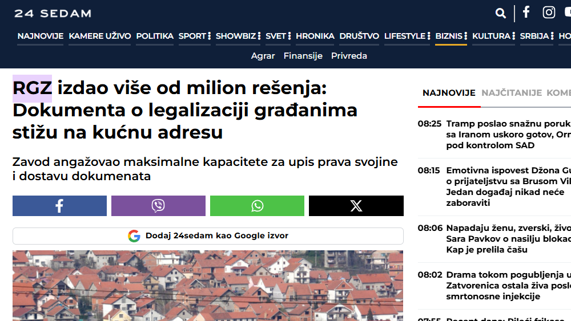Open the Instagram icon in header
571x321 pixels.
pyautogui.click(x=549, y=13)
